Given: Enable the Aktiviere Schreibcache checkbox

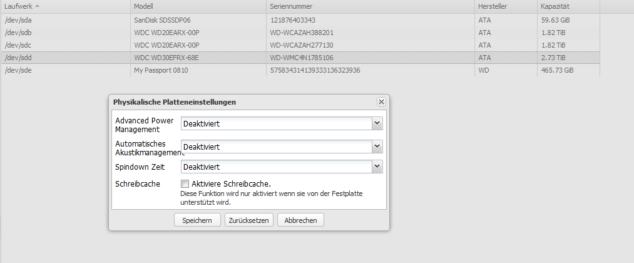Looking at the screenshot, I should click(x=185, y=183).
